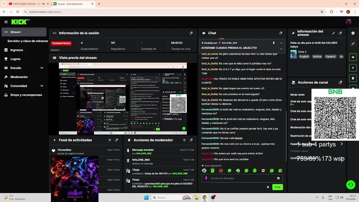Click the address bar URL

click(x=45, y=12)
